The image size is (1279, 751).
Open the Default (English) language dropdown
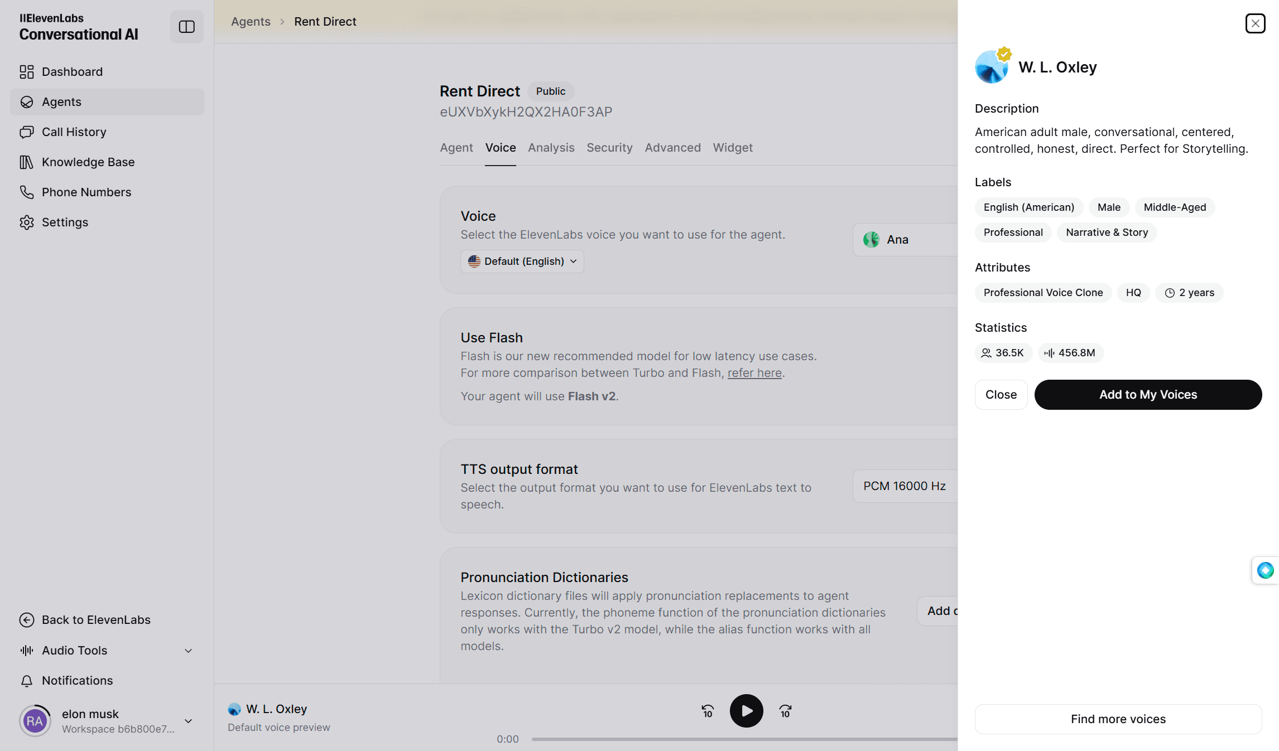tap(522, 261)
